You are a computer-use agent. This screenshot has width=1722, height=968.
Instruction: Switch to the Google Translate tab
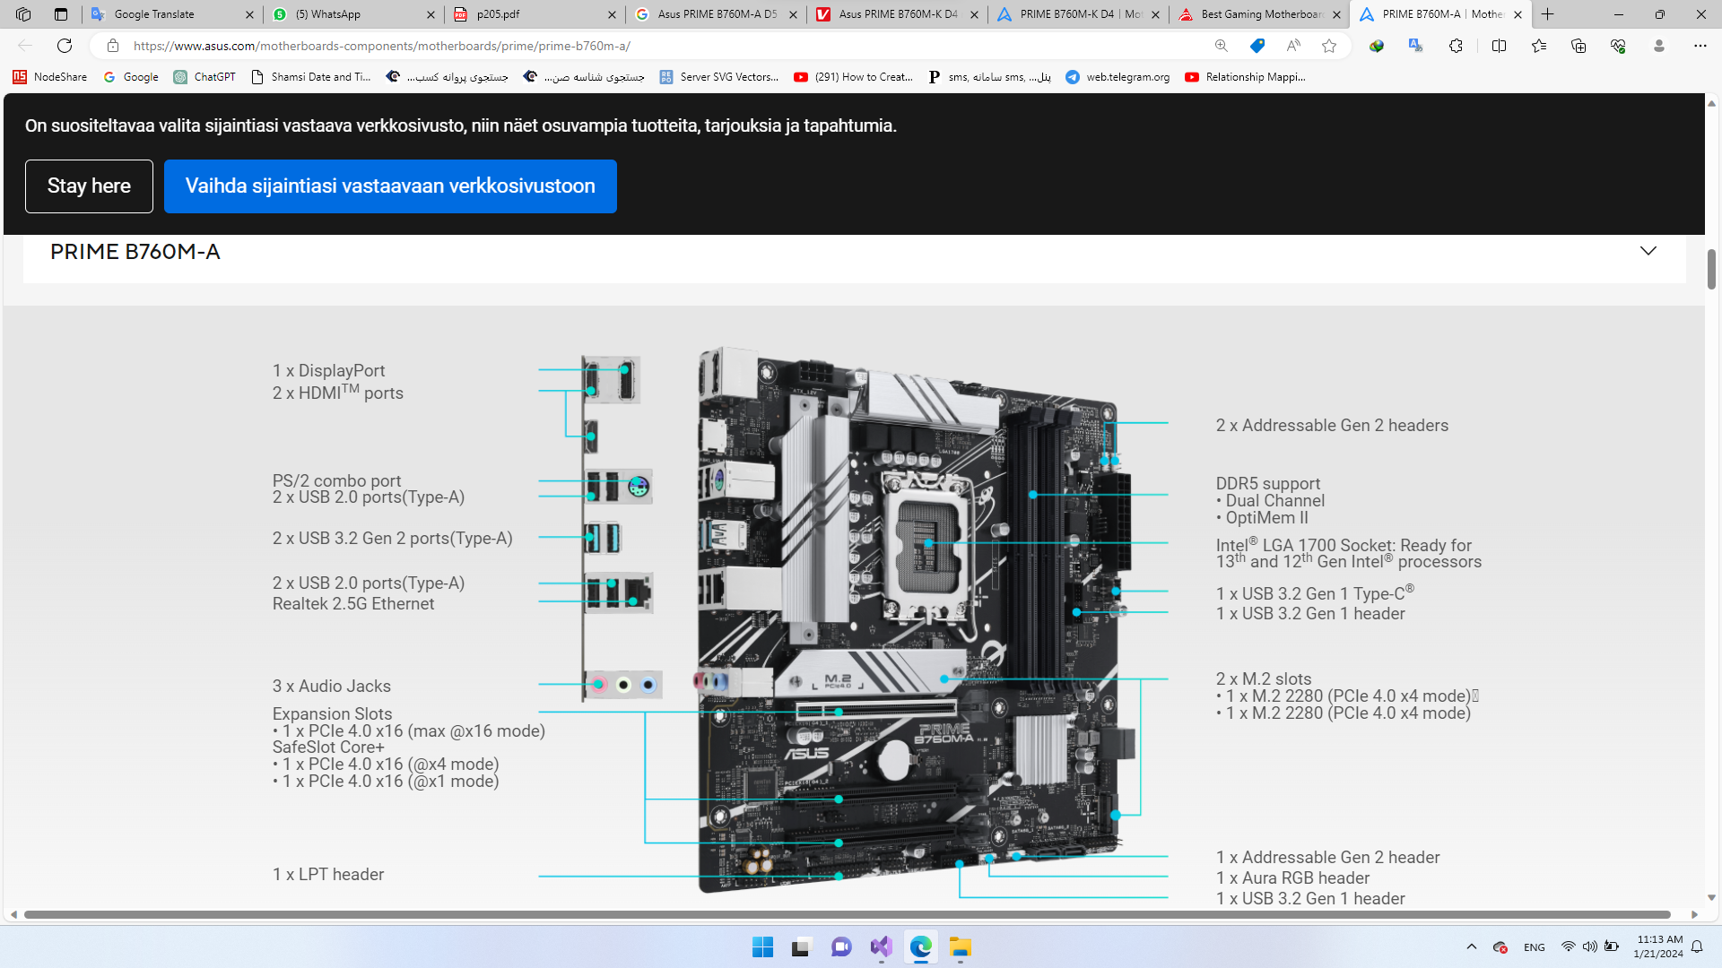point(172,14)
